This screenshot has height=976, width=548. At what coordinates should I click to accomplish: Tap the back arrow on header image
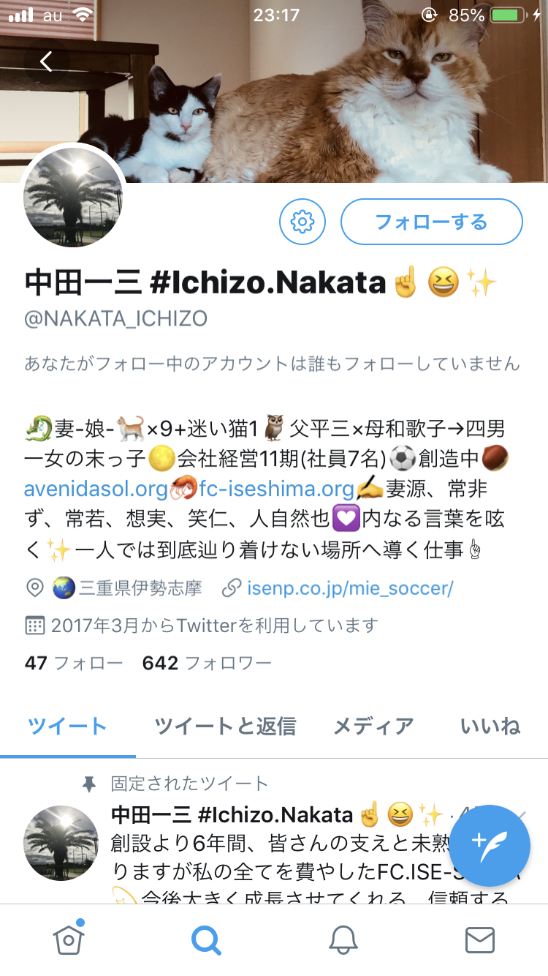point(46,61)
